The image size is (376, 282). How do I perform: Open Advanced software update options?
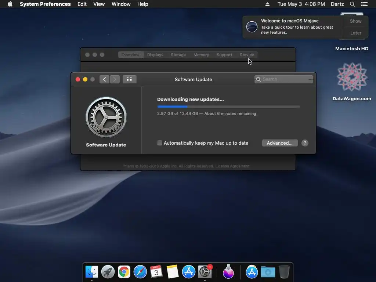coord(279,143)
